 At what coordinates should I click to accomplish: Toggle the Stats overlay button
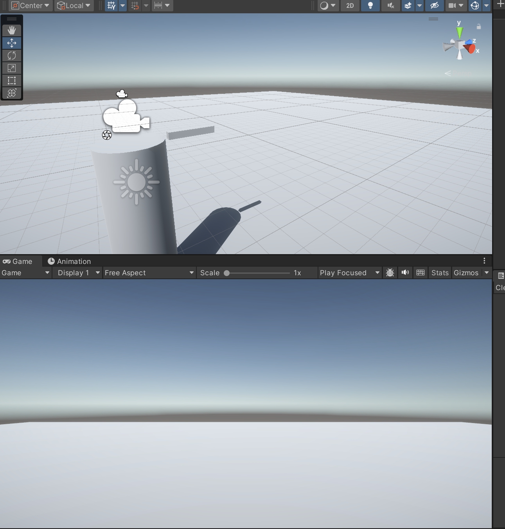point(440,273)
